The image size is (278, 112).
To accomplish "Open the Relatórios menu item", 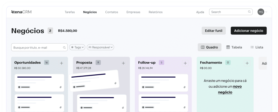I will (x=155, y=12).
